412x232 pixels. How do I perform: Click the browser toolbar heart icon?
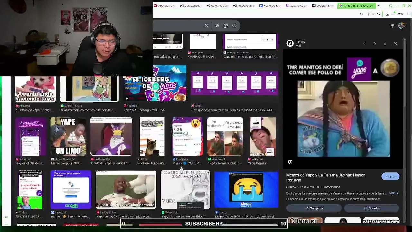tap(379, 14)
